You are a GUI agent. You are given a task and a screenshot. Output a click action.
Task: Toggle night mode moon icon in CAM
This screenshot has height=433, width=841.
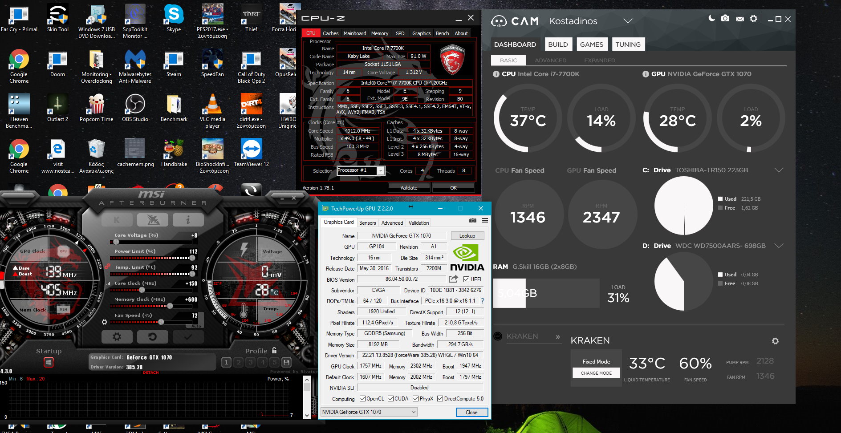[x=711, y=18]
